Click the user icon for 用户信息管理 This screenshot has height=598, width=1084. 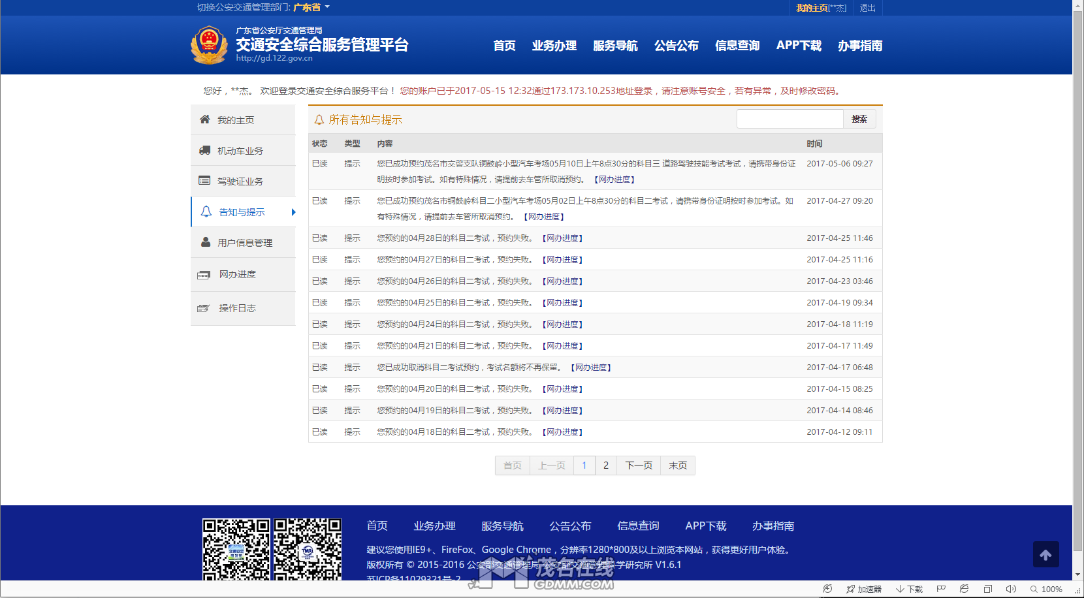(206, 242)
